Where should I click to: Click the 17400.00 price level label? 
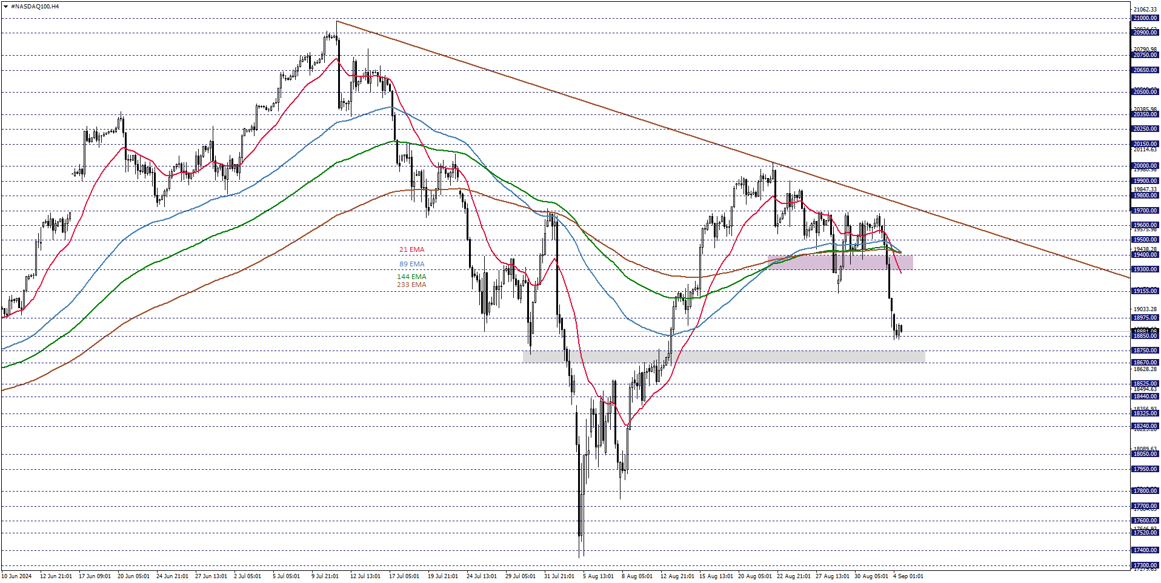(x=1145, y=550)
